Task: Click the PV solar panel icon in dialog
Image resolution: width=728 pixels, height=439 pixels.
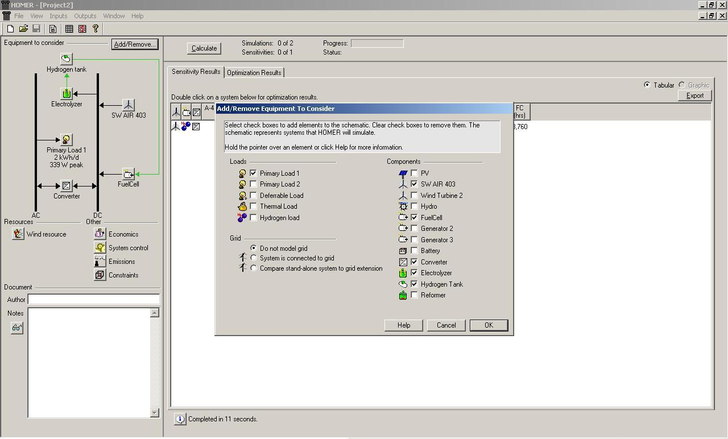Action: pyautogui.click(x=403, y=173)
